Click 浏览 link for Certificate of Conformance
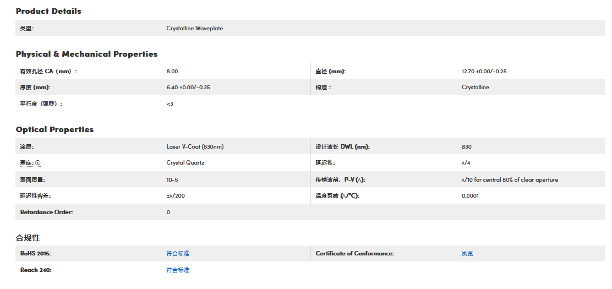Screen dimensions: 612x289 467,254
